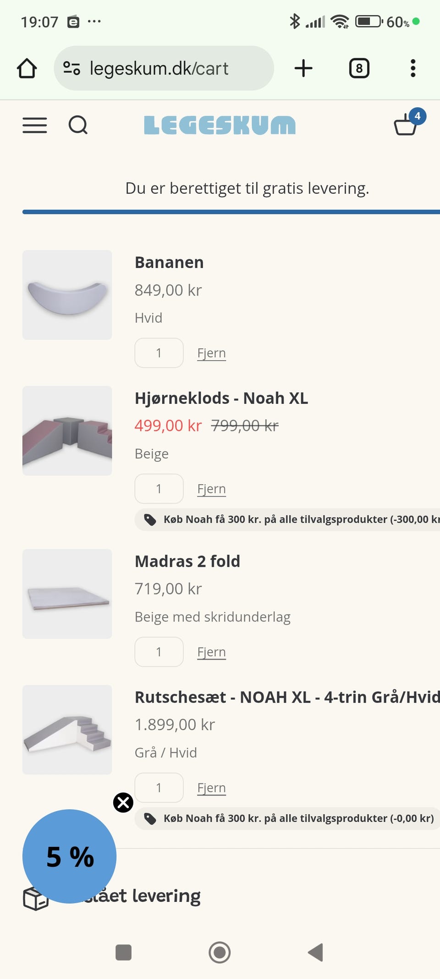Edit the Madras 2 fold quantity field
This screenshot has height=979, width=440.
click(x=159, y=652)
